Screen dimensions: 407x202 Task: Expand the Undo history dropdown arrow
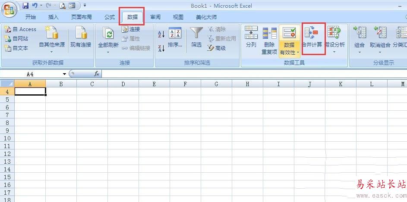click(x=41, y=6)
